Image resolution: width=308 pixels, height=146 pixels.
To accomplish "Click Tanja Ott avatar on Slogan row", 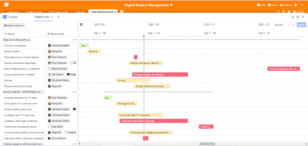I will [x=49, y=86].
